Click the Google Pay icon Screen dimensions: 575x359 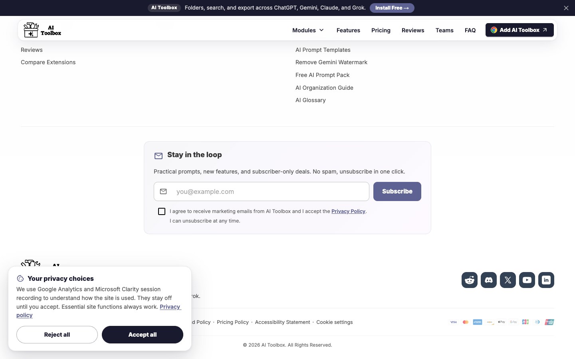click(x=514, y=322)
